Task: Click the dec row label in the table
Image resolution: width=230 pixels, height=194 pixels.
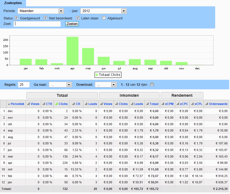Action: [10, 111]
